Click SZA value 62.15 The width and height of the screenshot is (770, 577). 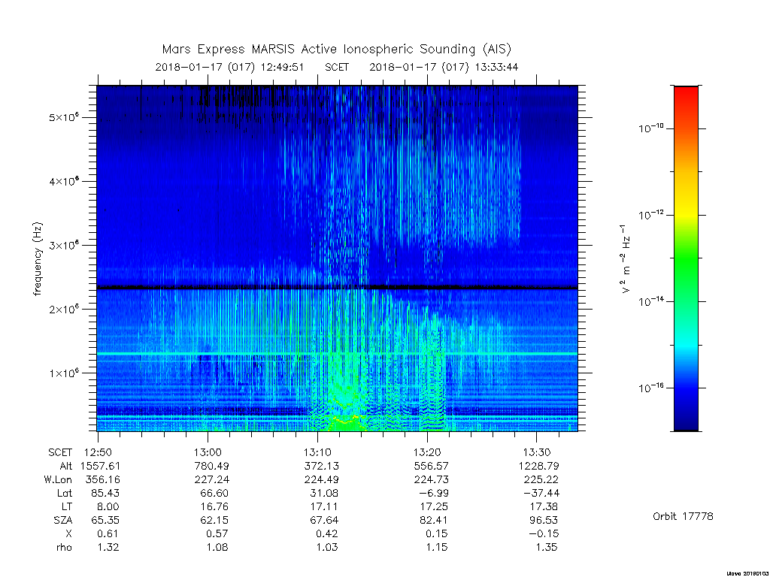coord(214,520)
